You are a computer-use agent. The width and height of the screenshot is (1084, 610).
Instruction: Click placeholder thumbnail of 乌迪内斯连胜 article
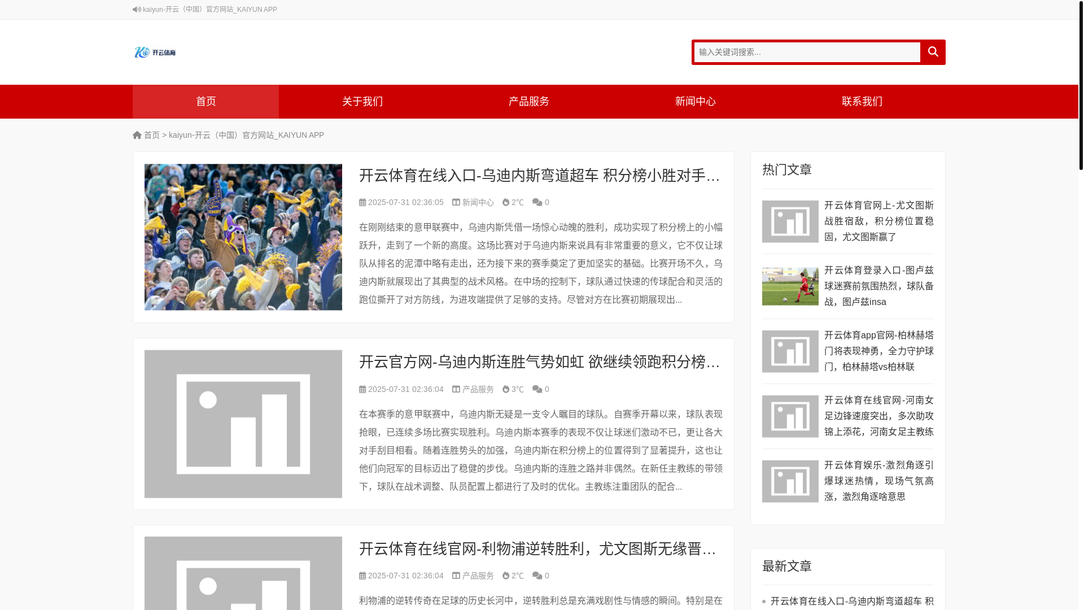click(x=243, y=424)
